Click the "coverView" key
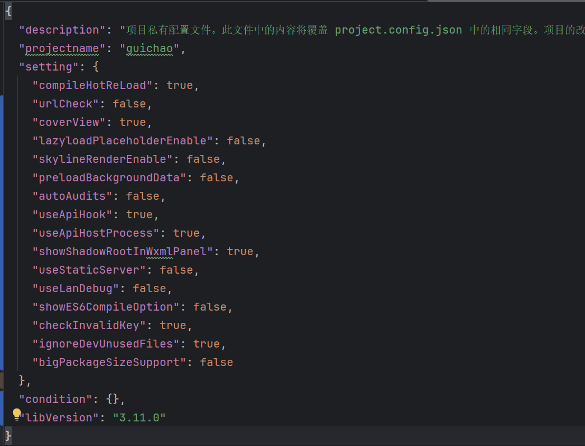This screenshot has height=446, width=585. click(69, 123)
